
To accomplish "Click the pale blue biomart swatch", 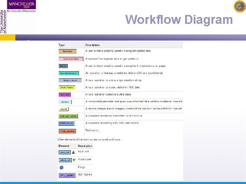I will tap(65, 102).
